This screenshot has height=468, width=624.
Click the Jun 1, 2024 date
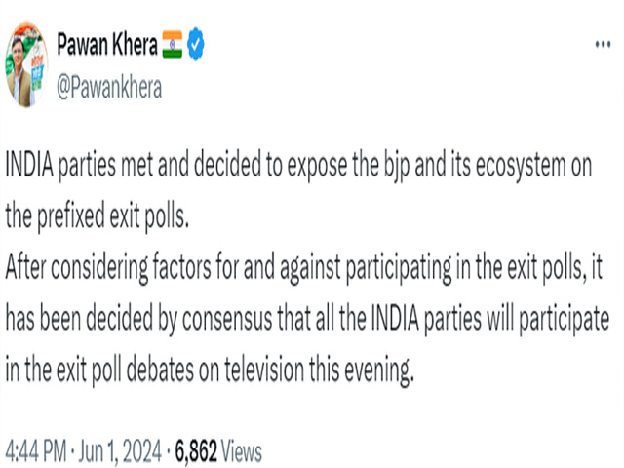tap(120, 451)
